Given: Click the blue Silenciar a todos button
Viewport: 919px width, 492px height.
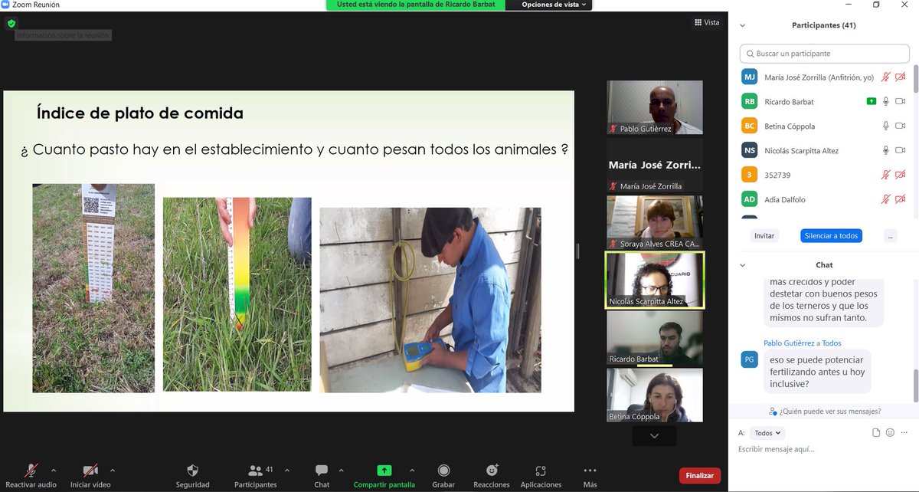Looking at the screenshot, I should click(x=832, y=236).
